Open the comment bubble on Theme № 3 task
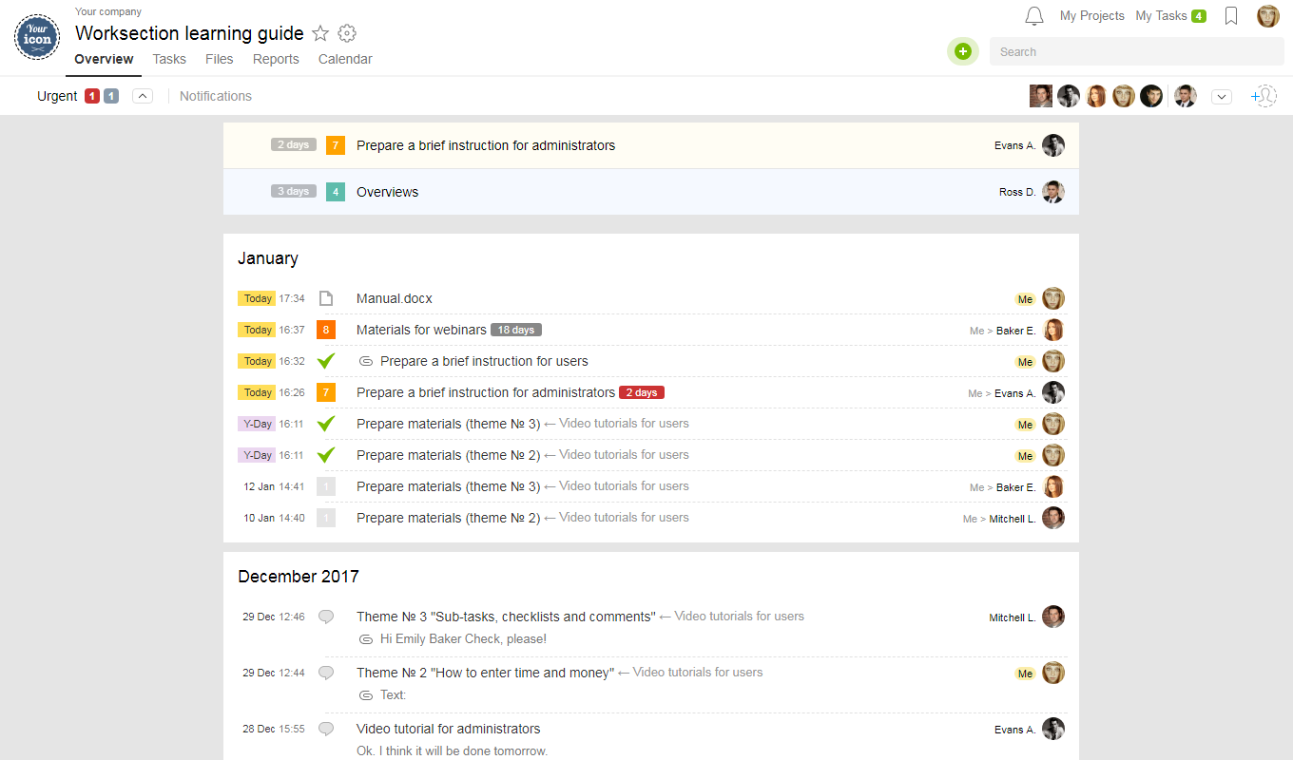Screen dimensions: 1293x760 326,617
